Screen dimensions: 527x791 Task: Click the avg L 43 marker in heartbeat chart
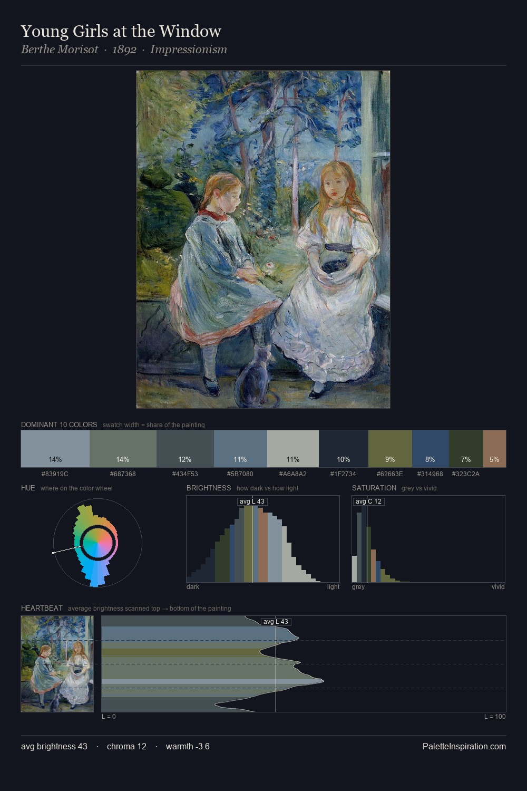pyautogui.click(x=276, y=622)
